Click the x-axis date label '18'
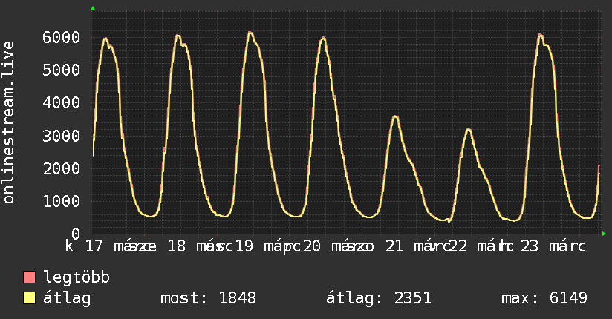This screenshot has width=612, height=319. point(177,246)
